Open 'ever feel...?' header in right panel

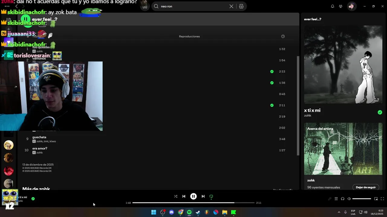pos(313,19)
